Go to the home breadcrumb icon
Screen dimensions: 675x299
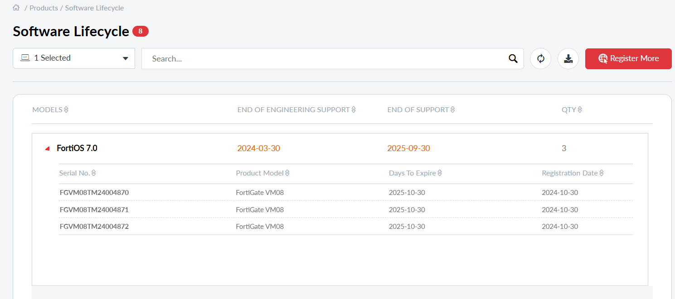pyautogui.click(x=16, y=8)
